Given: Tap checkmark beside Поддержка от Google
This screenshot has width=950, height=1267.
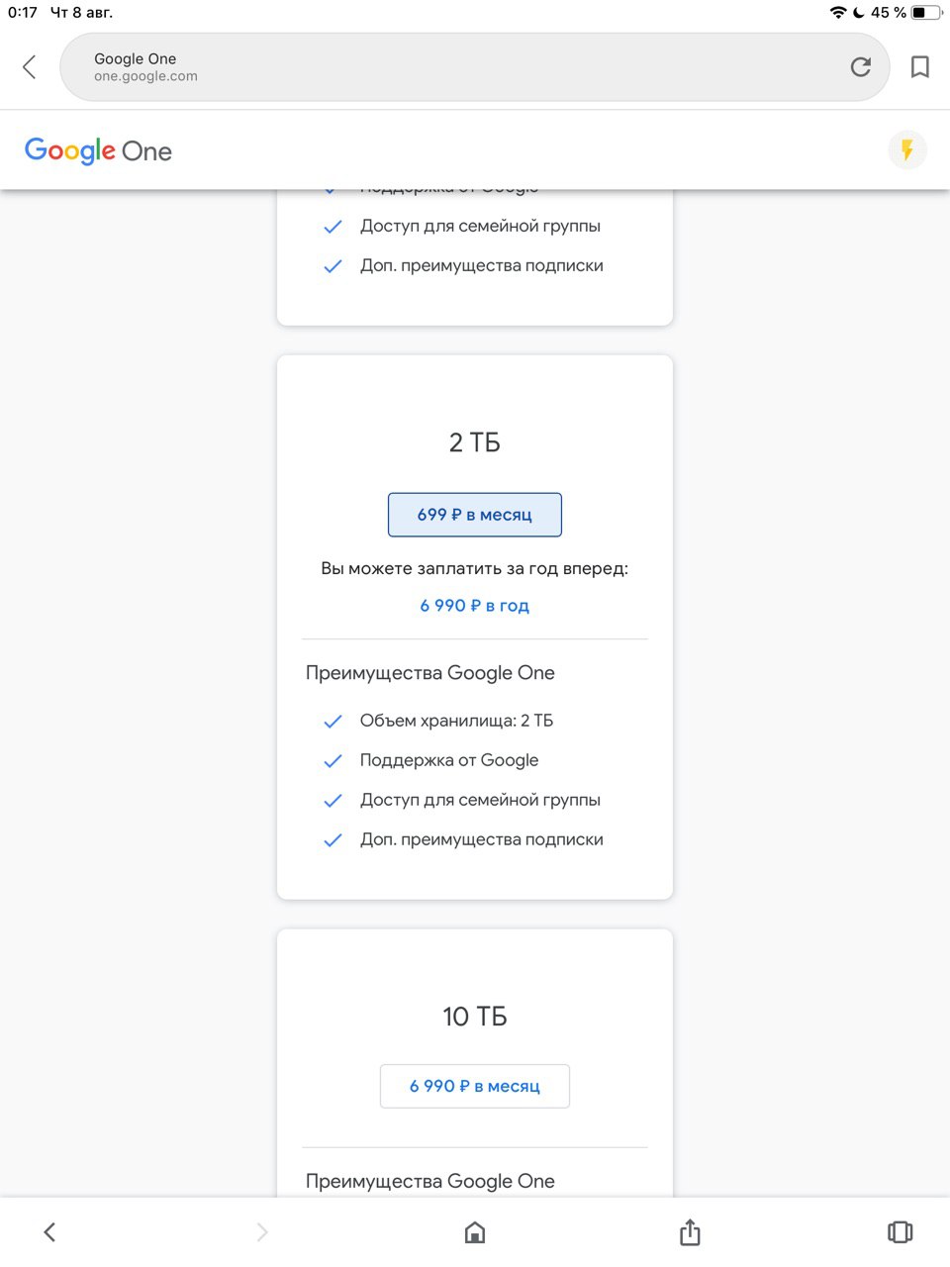Looking at the screenshot, I should click(x=332, y=761).
